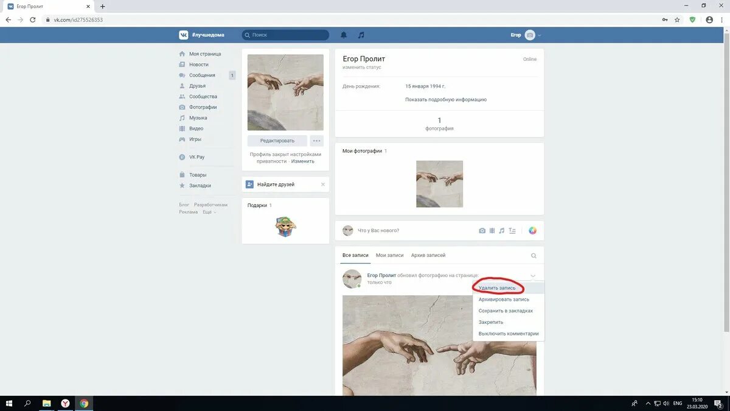Screen dimensions: 730x411
Task: Expand the Ещё footer menu
Action: [209, 212]
